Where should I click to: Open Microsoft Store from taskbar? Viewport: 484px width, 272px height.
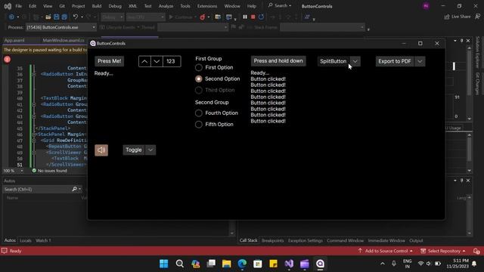(x=258, y=264)
